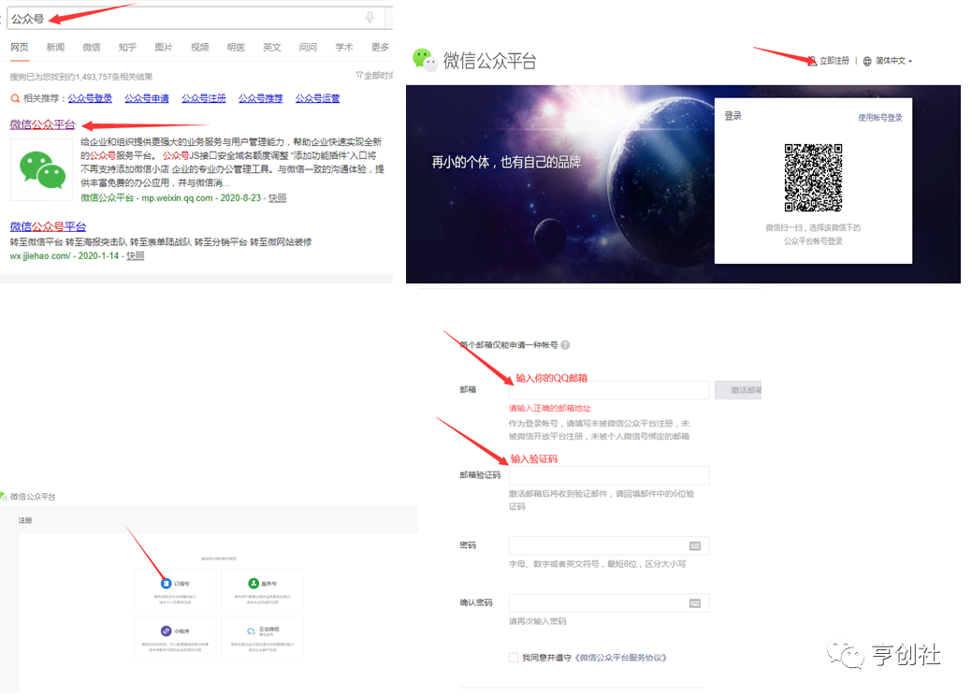Click the question mark help icon beside 每个邮箱仅能申请一种帐号

pos(565,345)
